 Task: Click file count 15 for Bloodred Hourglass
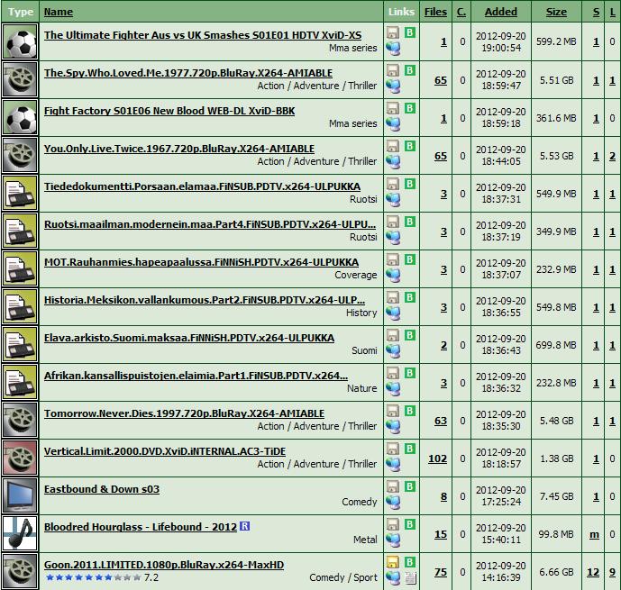click(x=441, y=534)
